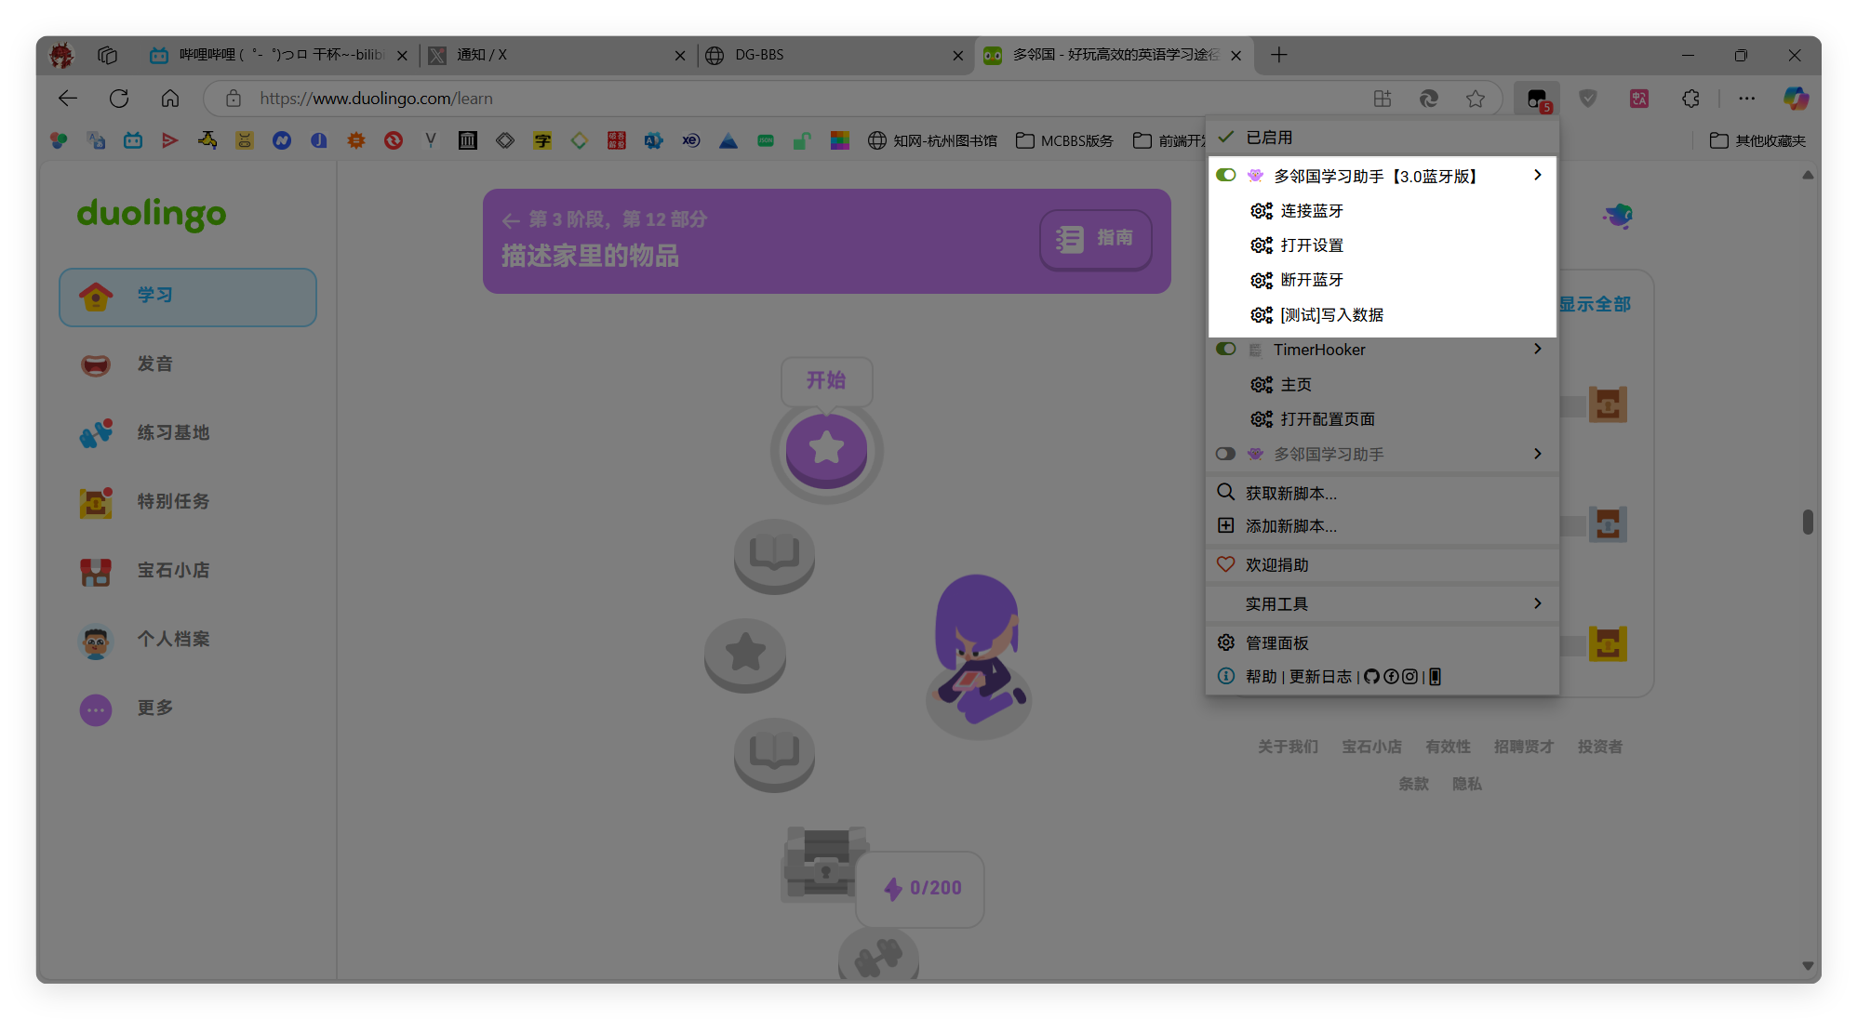The width and height of the screenshot is (1857, 1019).
Task: Open the 前端开发 bookmarks folder
Action: [1169, 140]
